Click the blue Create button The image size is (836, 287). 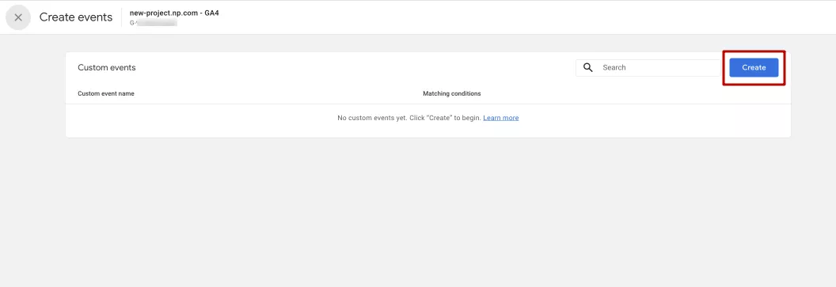click(x=754, y=68)
